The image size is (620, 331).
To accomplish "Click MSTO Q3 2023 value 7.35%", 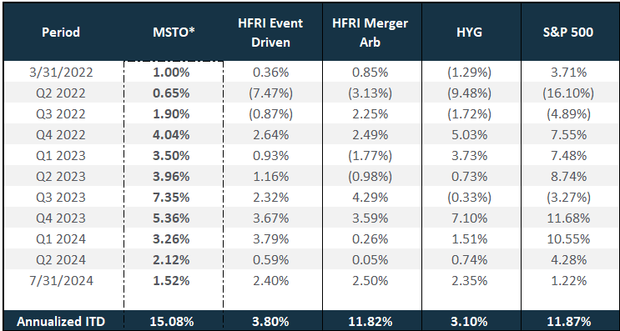I will coord(171,197).
